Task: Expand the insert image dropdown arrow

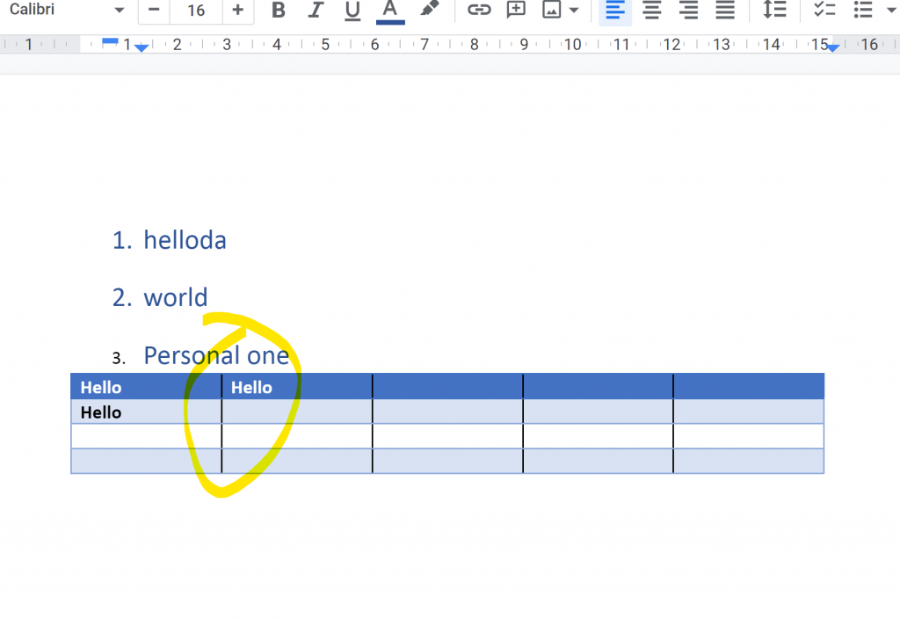Action: 574,11
